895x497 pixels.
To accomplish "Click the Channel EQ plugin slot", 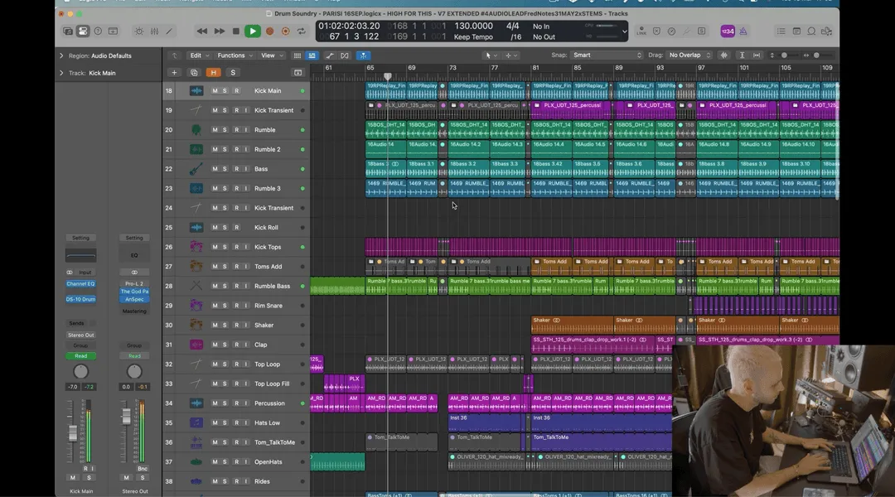I will click(x=80, y=283).
